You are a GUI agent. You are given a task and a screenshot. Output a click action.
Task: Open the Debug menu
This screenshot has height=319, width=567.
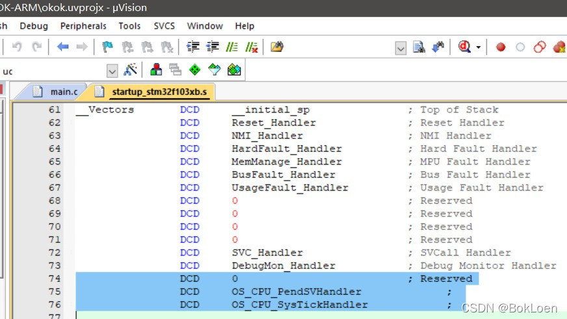[34, 26]
